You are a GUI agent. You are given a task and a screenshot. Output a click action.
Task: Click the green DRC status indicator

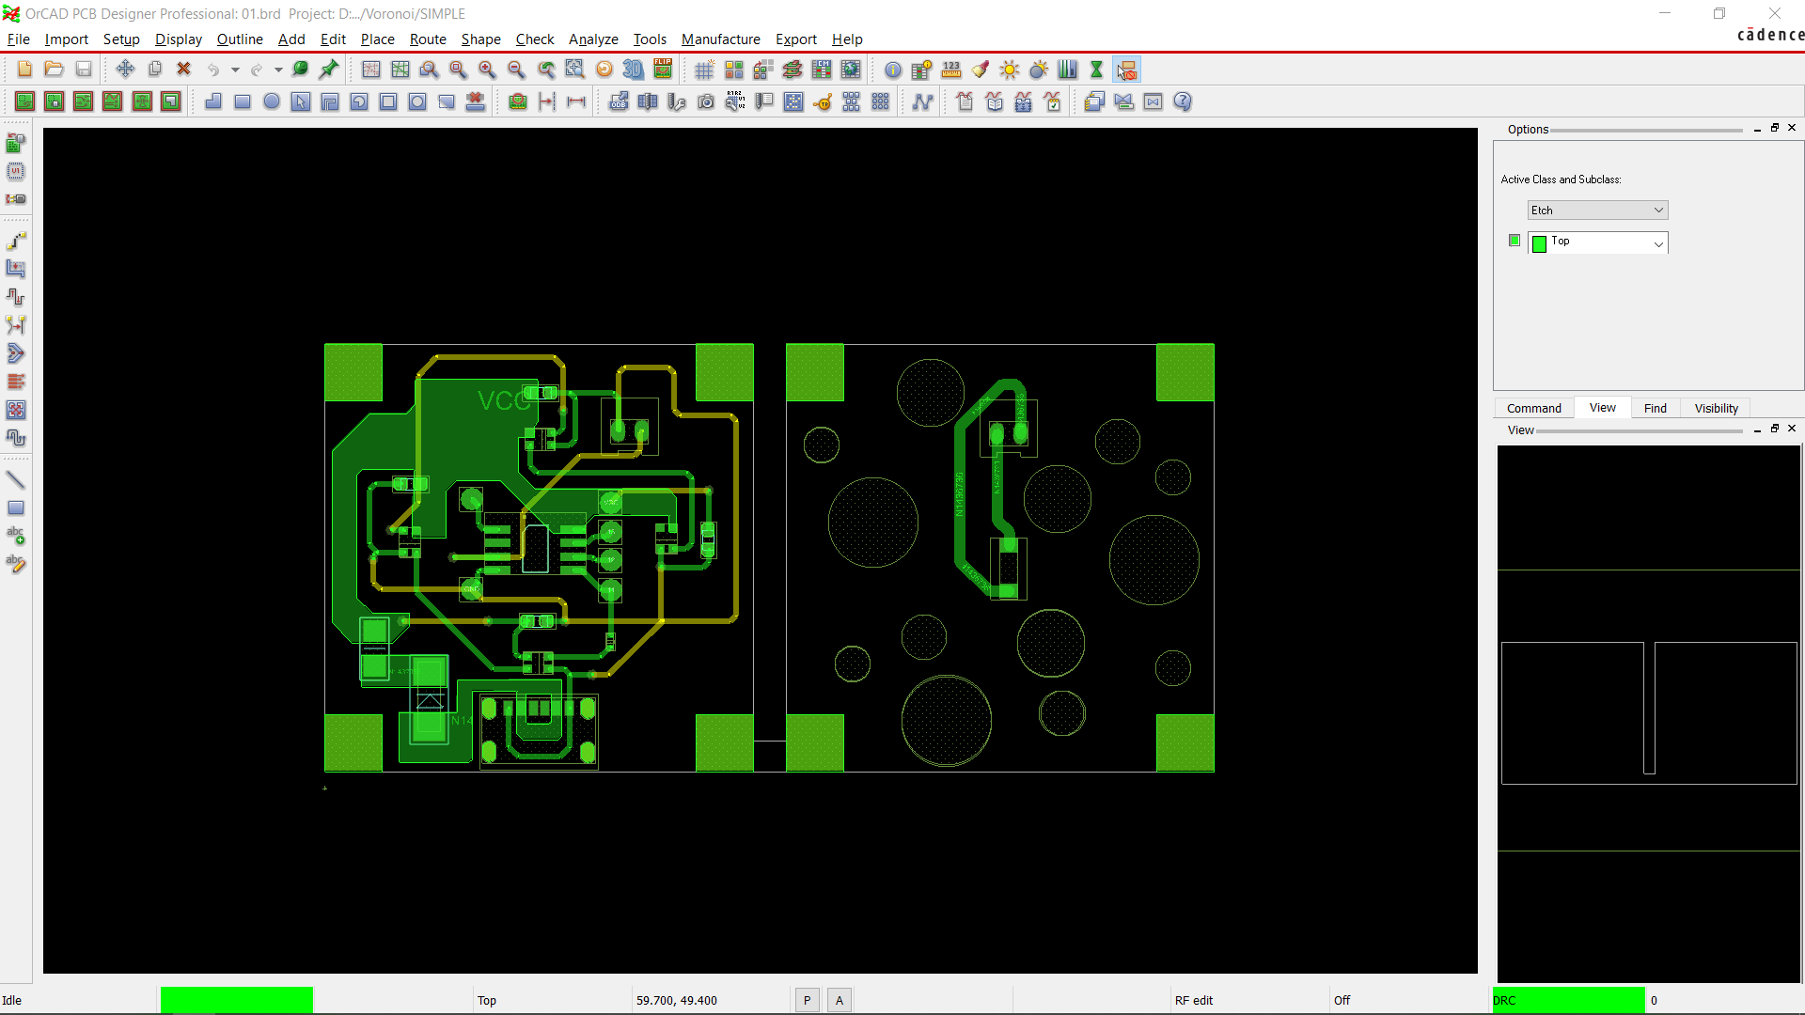tap(1568, 1000)
